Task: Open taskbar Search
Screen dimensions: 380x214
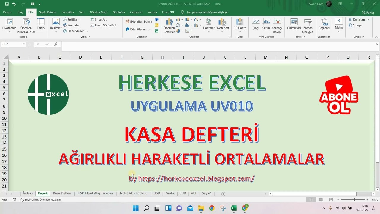Action: (146, 208)
